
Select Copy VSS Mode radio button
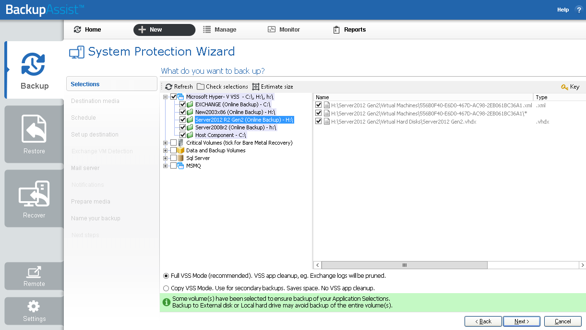coord(166,288)
